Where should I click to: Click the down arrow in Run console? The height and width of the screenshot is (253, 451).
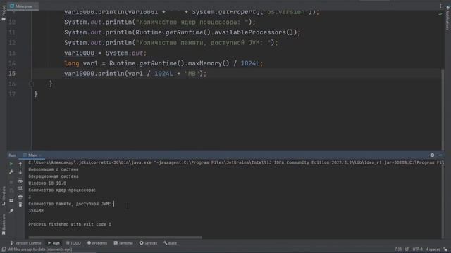tap(20, 171)
